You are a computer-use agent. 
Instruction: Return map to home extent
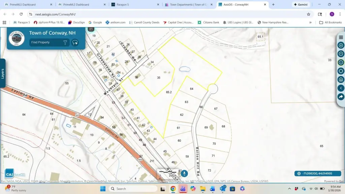tap(341, 79)
